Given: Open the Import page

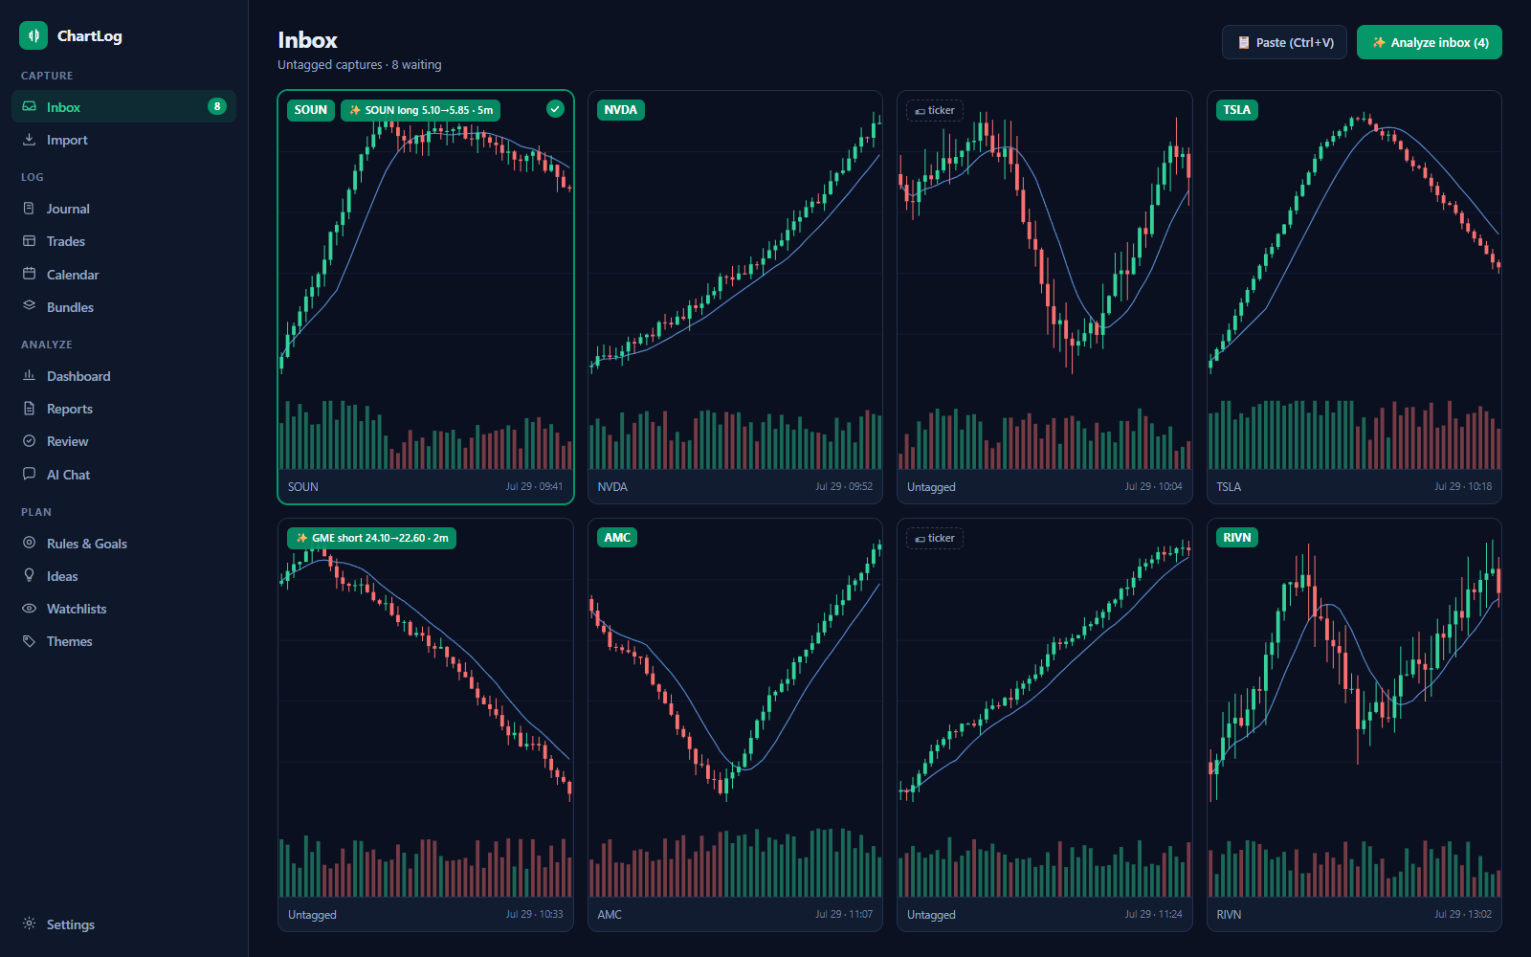Looking at the screenshot, I should [x=123, y=139].
